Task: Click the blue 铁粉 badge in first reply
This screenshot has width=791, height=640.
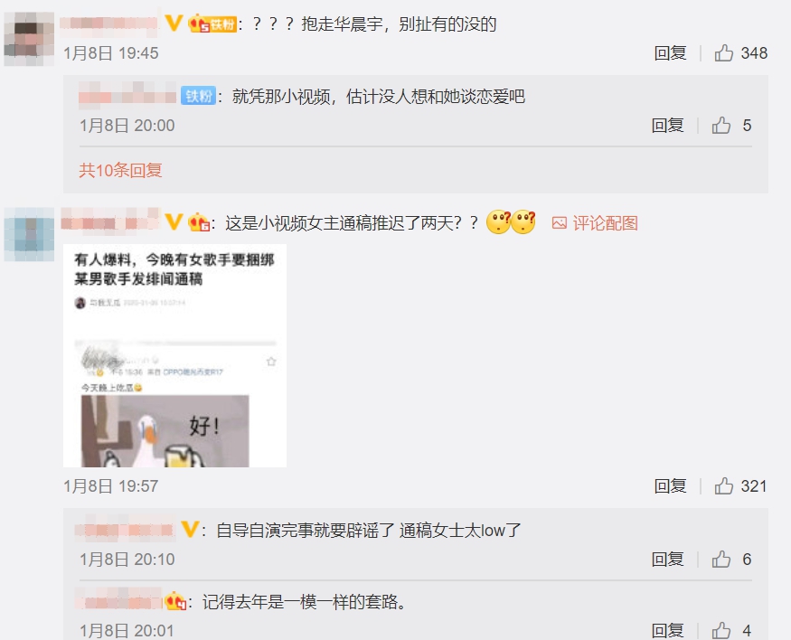Action: click(x=198, y=96)
